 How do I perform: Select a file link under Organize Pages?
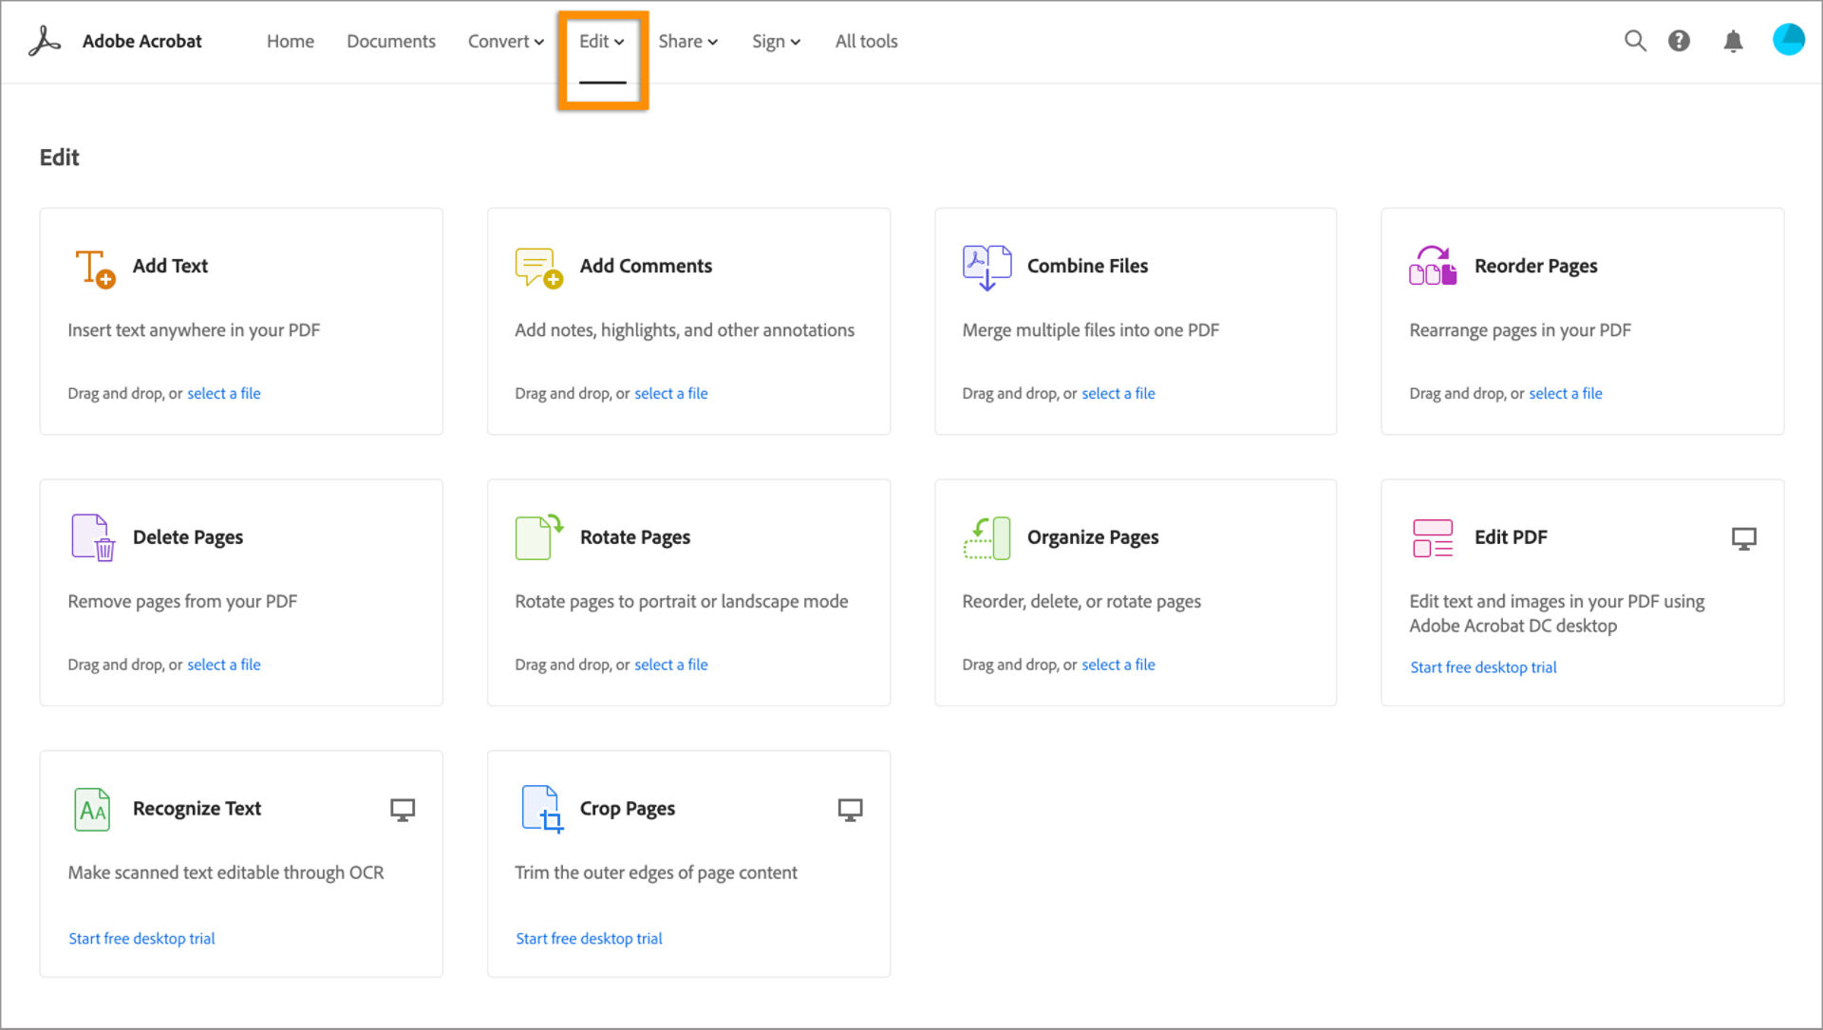tap(1118, 665)
